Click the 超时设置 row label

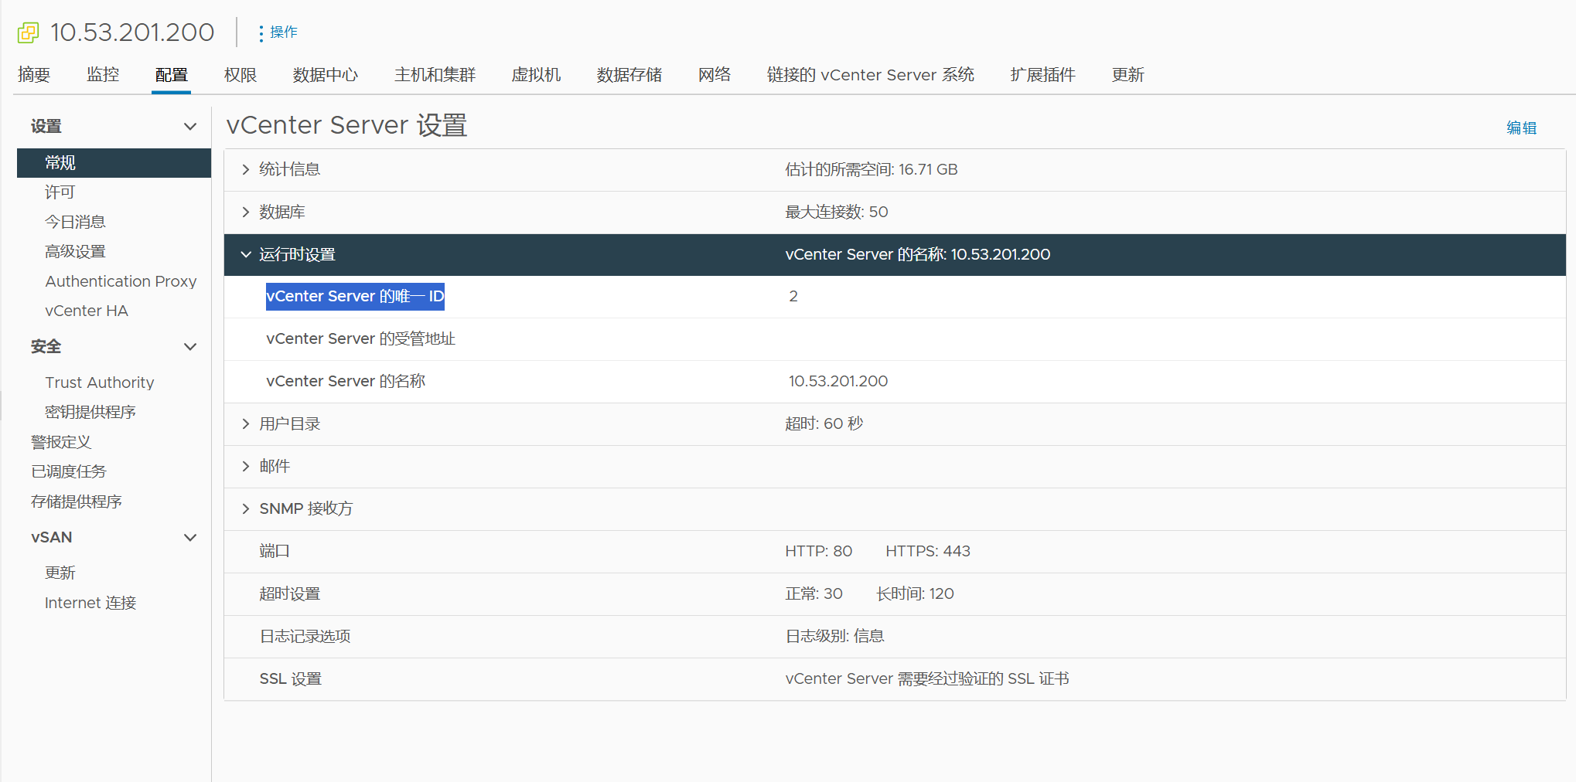click(290, 593)
